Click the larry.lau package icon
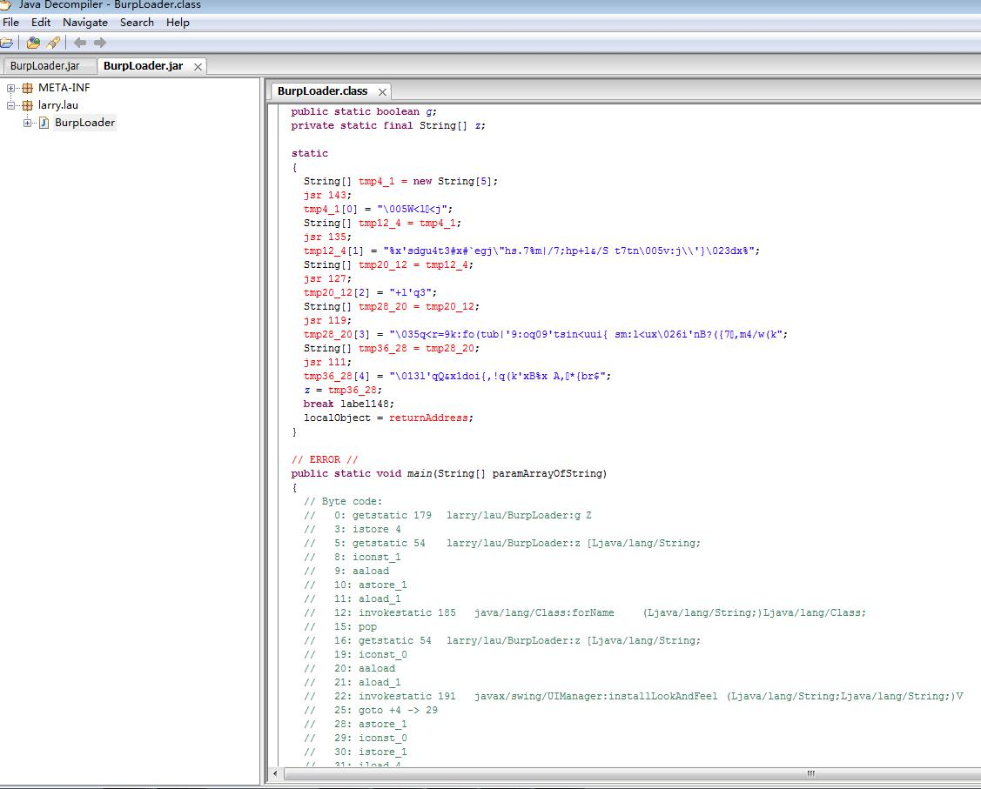The height and width of the screenshot is (789, 981). [x=28, y=105]
